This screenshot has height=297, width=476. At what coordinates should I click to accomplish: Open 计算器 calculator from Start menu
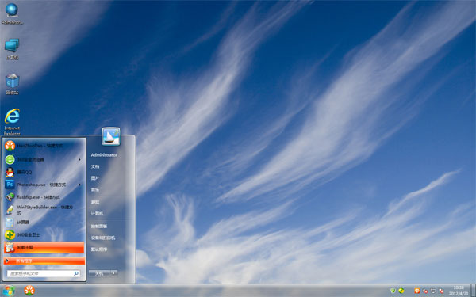44,222
